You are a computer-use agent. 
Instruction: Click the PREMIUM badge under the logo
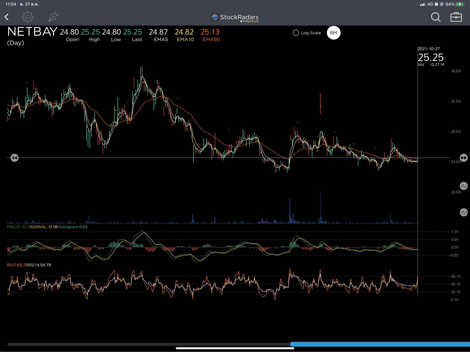pos(250,22)
